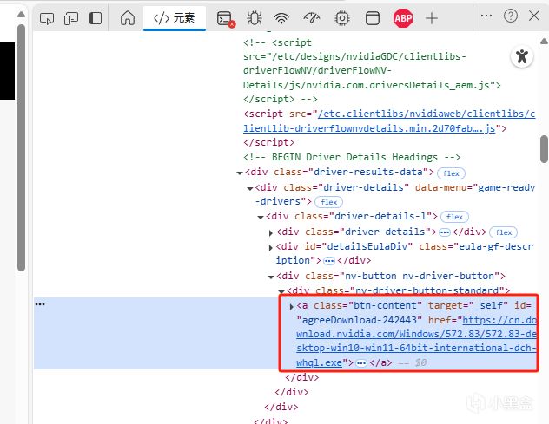Expand ellipsis inside agreeDownload anchor
The image size is (549, 424).
[361, 363]
